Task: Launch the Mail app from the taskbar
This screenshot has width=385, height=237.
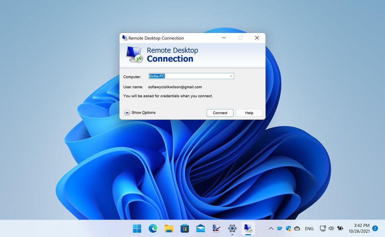Action: point(200,228)
